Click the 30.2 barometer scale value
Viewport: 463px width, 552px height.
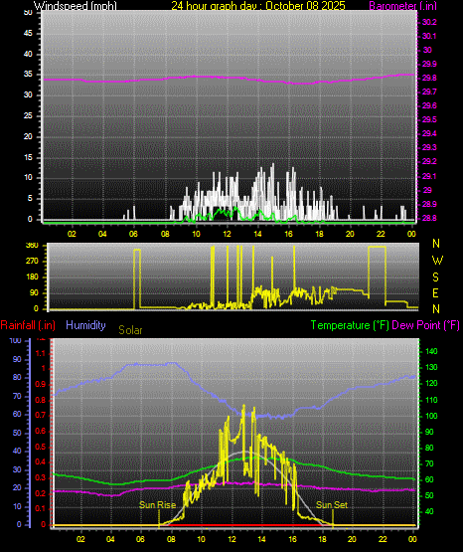(x=429, y=22)
